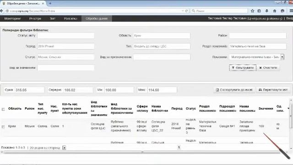This screenshot has height=165, width=293.
Task: Click the Район filter field
Action: pyautogui.click(x=258, y=36)
